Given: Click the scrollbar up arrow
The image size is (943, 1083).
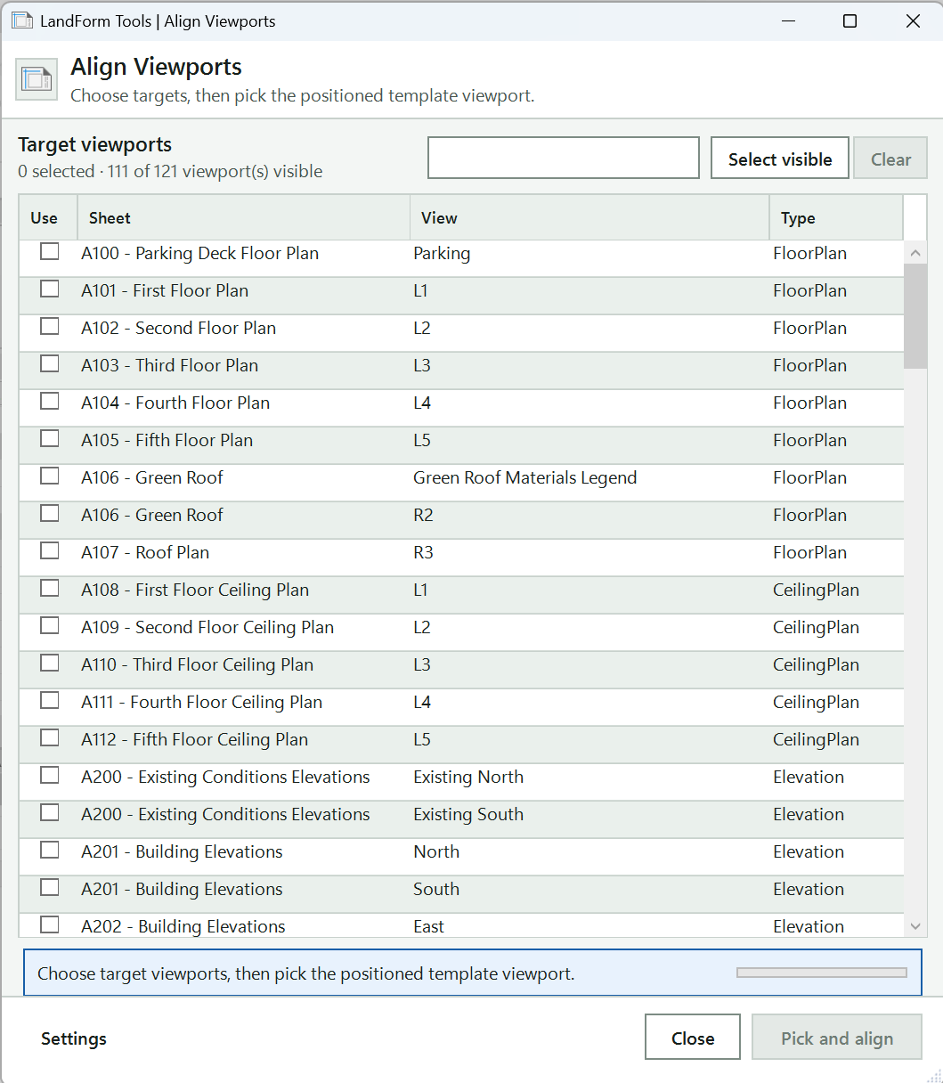Looking at the screenshot, I should (x=915, y=253).
